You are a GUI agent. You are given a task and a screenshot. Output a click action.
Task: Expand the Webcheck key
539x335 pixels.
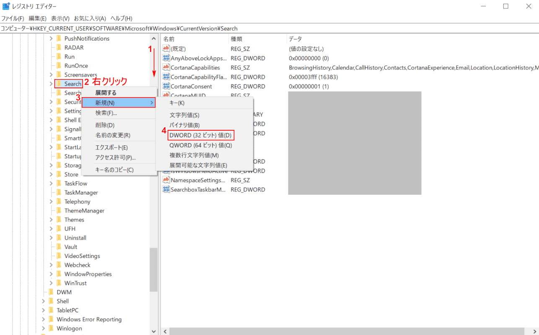pos(51,265)
